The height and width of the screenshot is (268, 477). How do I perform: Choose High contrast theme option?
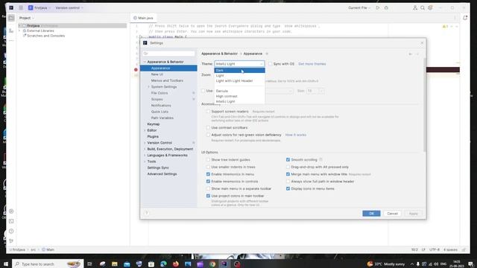click(x=240, y=96)
